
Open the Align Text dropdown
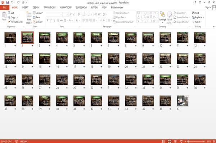[119, 17]
